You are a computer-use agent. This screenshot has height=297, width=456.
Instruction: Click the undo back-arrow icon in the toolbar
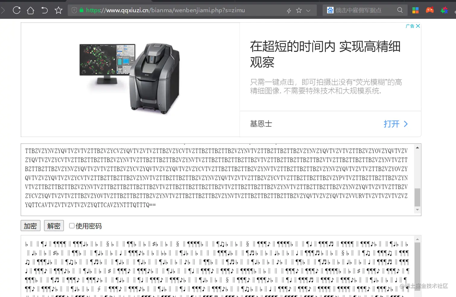[44, 11]
